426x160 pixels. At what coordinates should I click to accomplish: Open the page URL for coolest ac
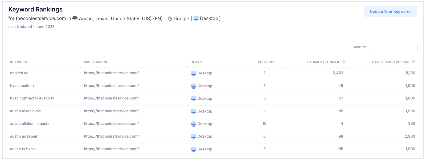click(x=111, y=73)
